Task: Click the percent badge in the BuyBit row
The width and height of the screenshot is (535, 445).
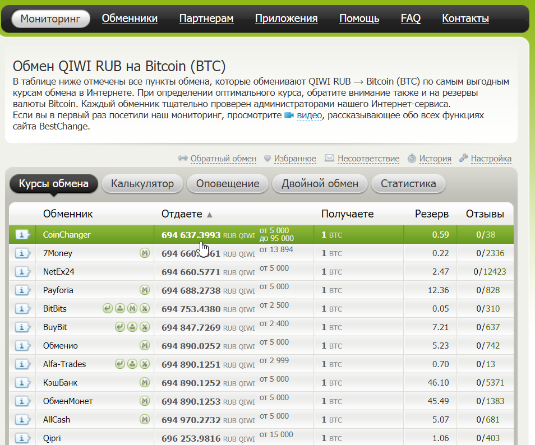Action: (145, 327)
